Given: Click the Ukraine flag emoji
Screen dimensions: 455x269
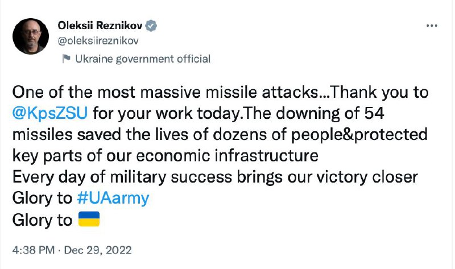Looking at the screenshot, I should 88,219.
